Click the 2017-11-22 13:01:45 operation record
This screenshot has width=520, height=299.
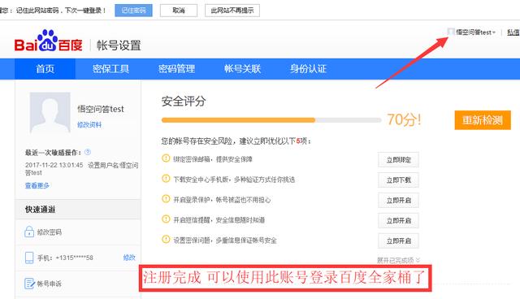pyautogui.click(x=81, y=168)
